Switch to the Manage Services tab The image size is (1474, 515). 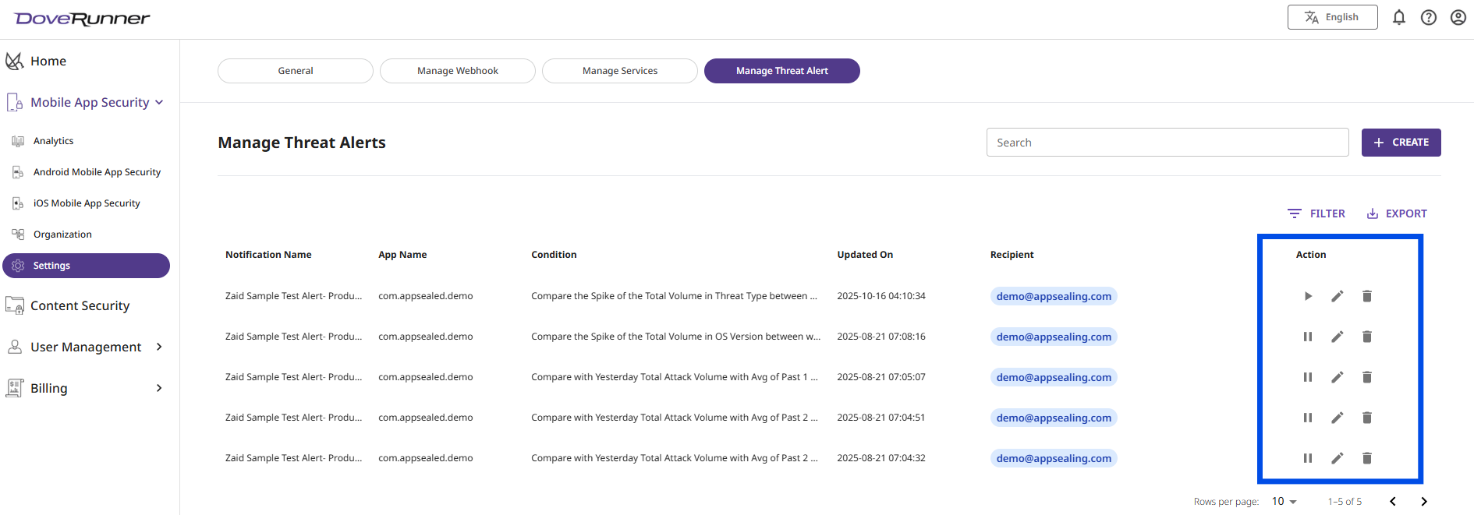[620, 71]
